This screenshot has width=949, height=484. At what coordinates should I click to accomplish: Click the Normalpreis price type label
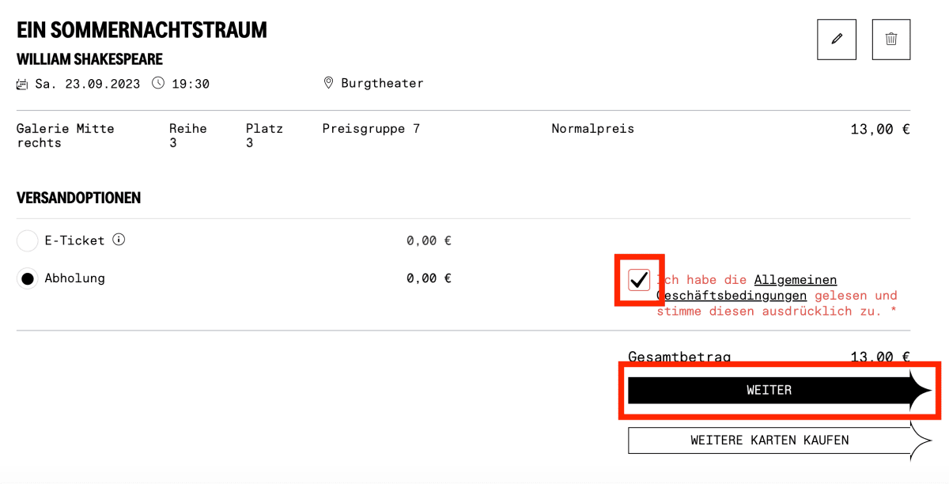[x=592, y=128]
